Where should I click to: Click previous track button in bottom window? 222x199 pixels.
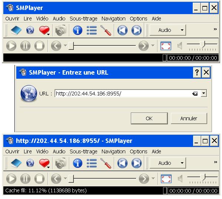(122, 163)
